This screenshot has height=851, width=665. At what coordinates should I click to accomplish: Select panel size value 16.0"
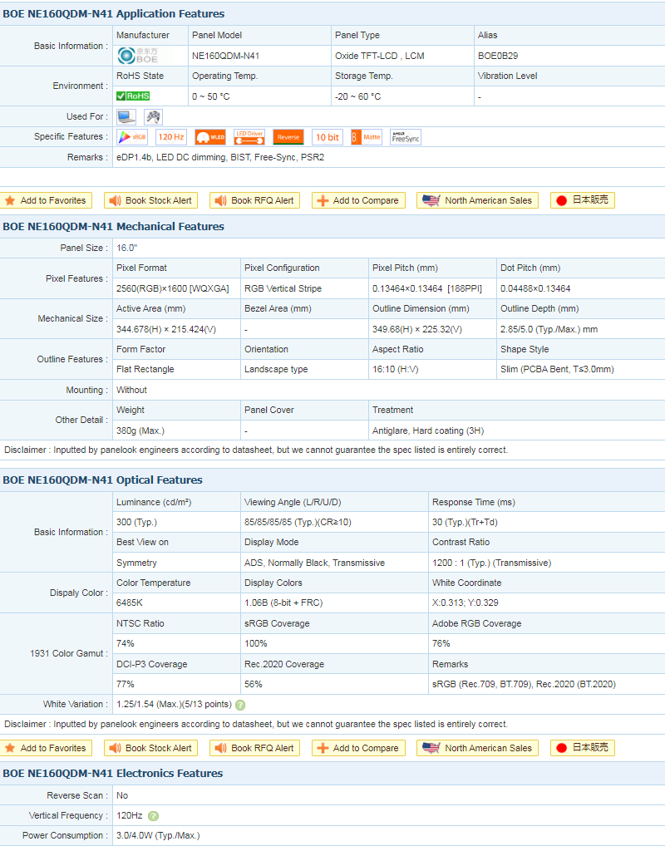127,248
